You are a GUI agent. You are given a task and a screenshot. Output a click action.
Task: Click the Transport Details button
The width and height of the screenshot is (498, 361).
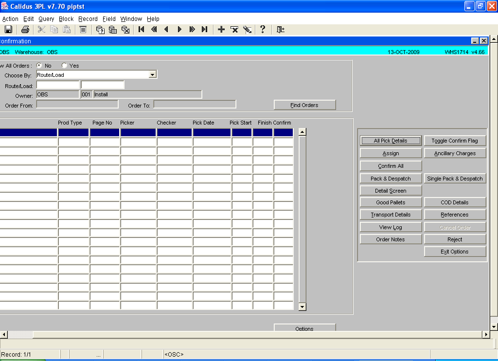click(391, 215)
